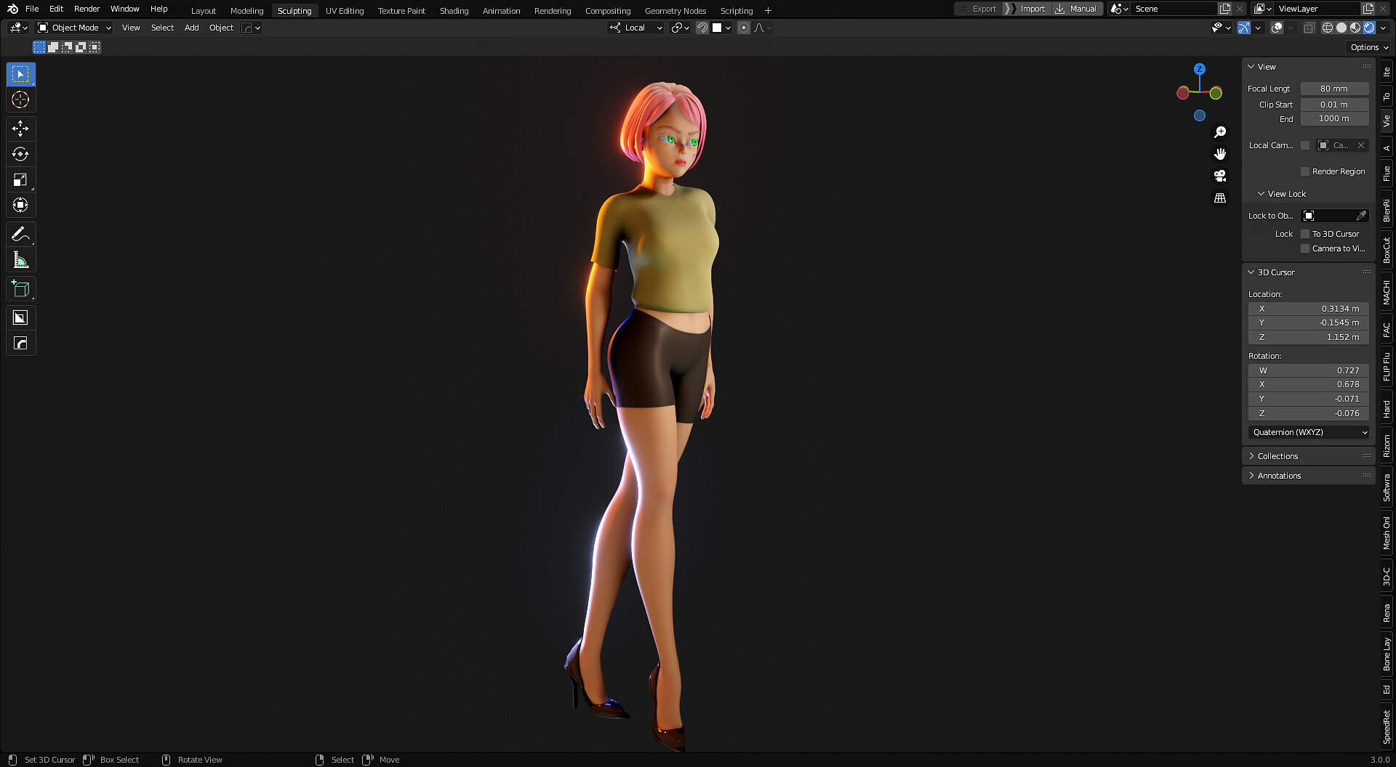Enable Lock To 3D Cursor
Image resolution: width=1396 pixels, height=767 pixels.
1305,234
